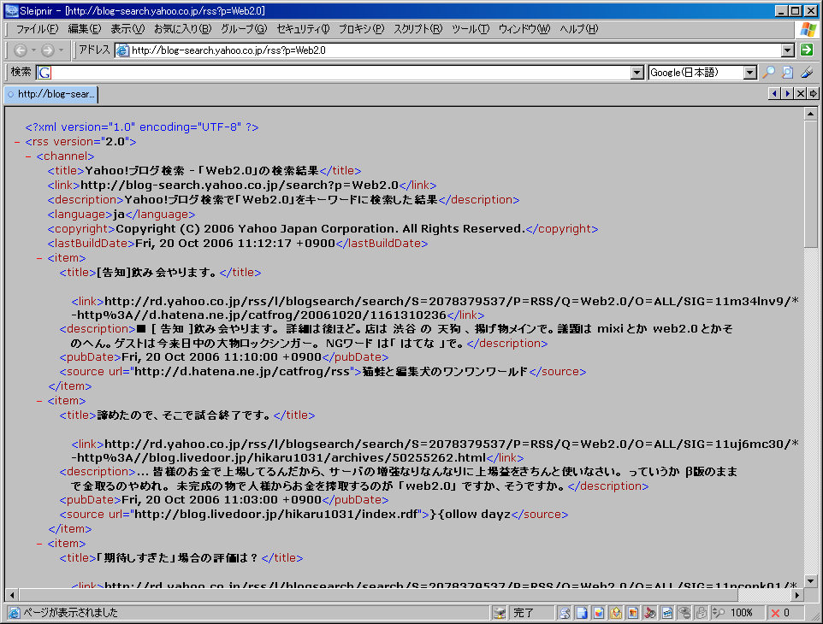
Task: Click the magnifying glass search icon
Action: pos(769,73)
